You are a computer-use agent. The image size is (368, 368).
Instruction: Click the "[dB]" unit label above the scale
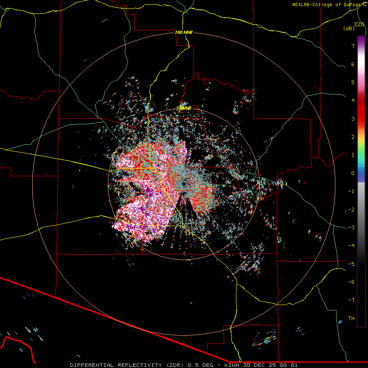click(x=349, y=28)
